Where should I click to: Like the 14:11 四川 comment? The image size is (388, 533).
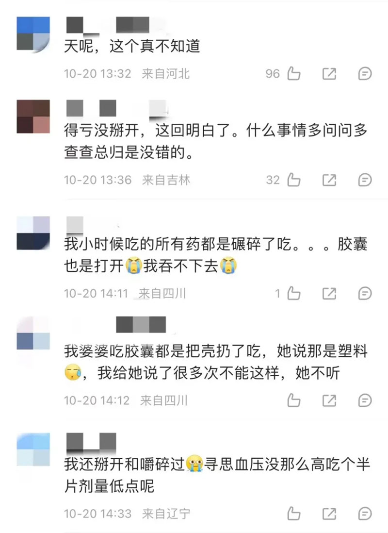[293, 293]
